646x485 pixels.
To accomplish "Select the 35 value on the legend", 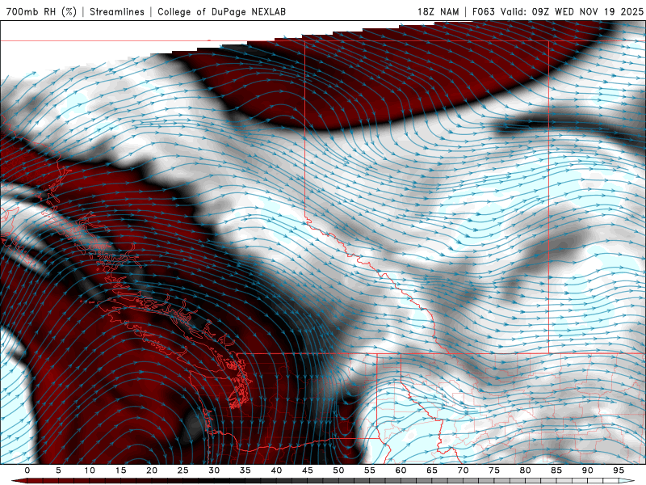I will click(245, 470).
